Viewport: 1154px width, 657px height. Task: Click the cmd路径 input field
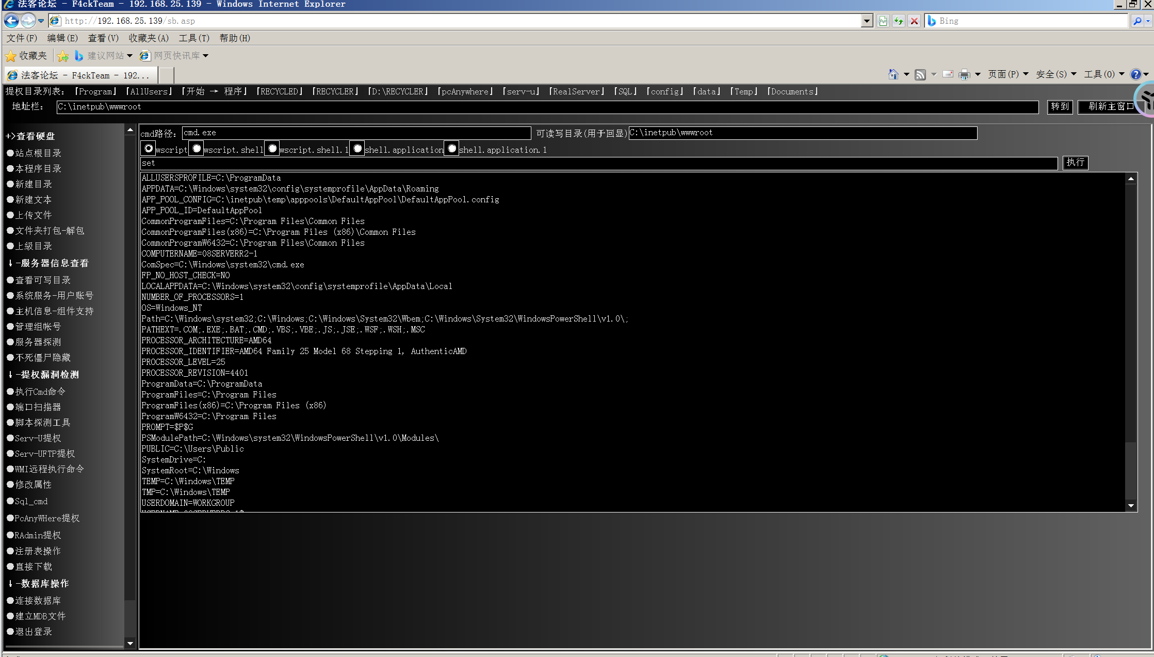[356, 133]
